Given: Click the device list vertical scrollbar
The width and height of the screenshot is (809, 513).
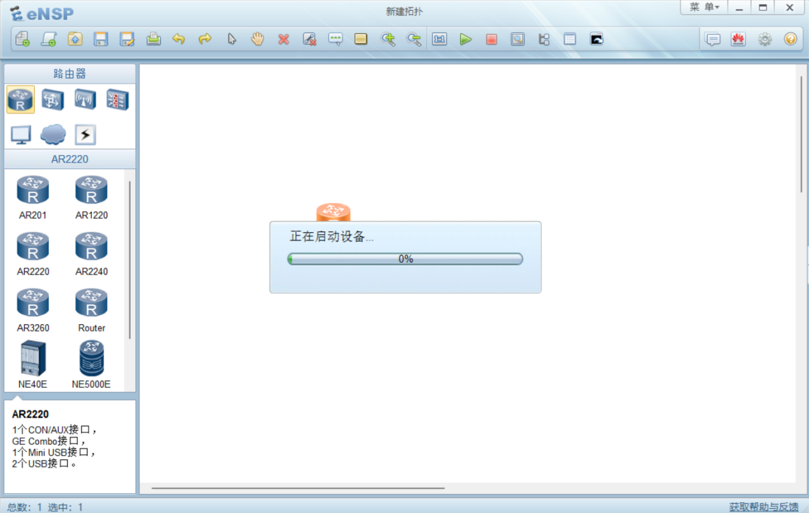Looking at the screenshot, I should click(x=130, y=260).
